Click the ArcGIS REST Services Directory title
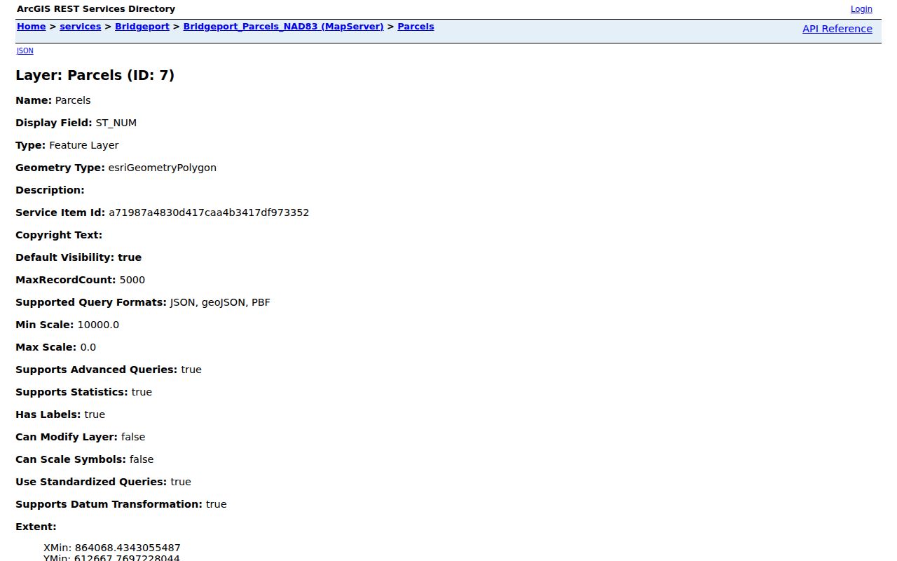This screenshot has width=897, height=561. (x=96, y=9)
